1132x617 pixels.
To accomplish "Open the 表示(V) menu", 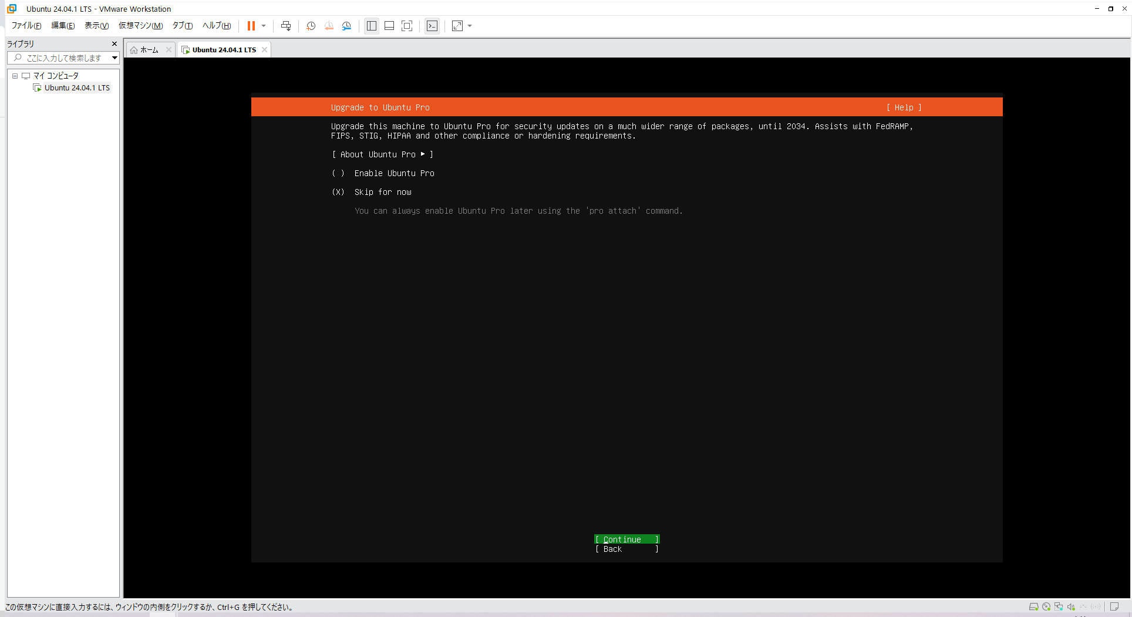I will tap(97, 26).
